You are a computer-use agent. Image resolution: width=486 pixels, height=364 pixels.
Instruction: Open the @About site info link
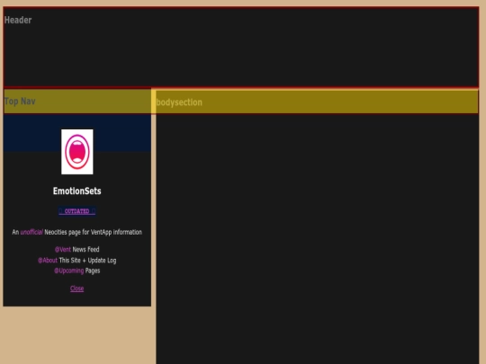click(48, 261)
